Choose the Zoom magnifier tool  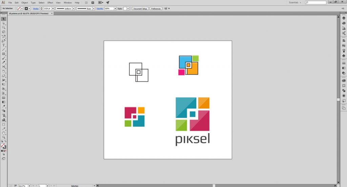pos(4,137)
